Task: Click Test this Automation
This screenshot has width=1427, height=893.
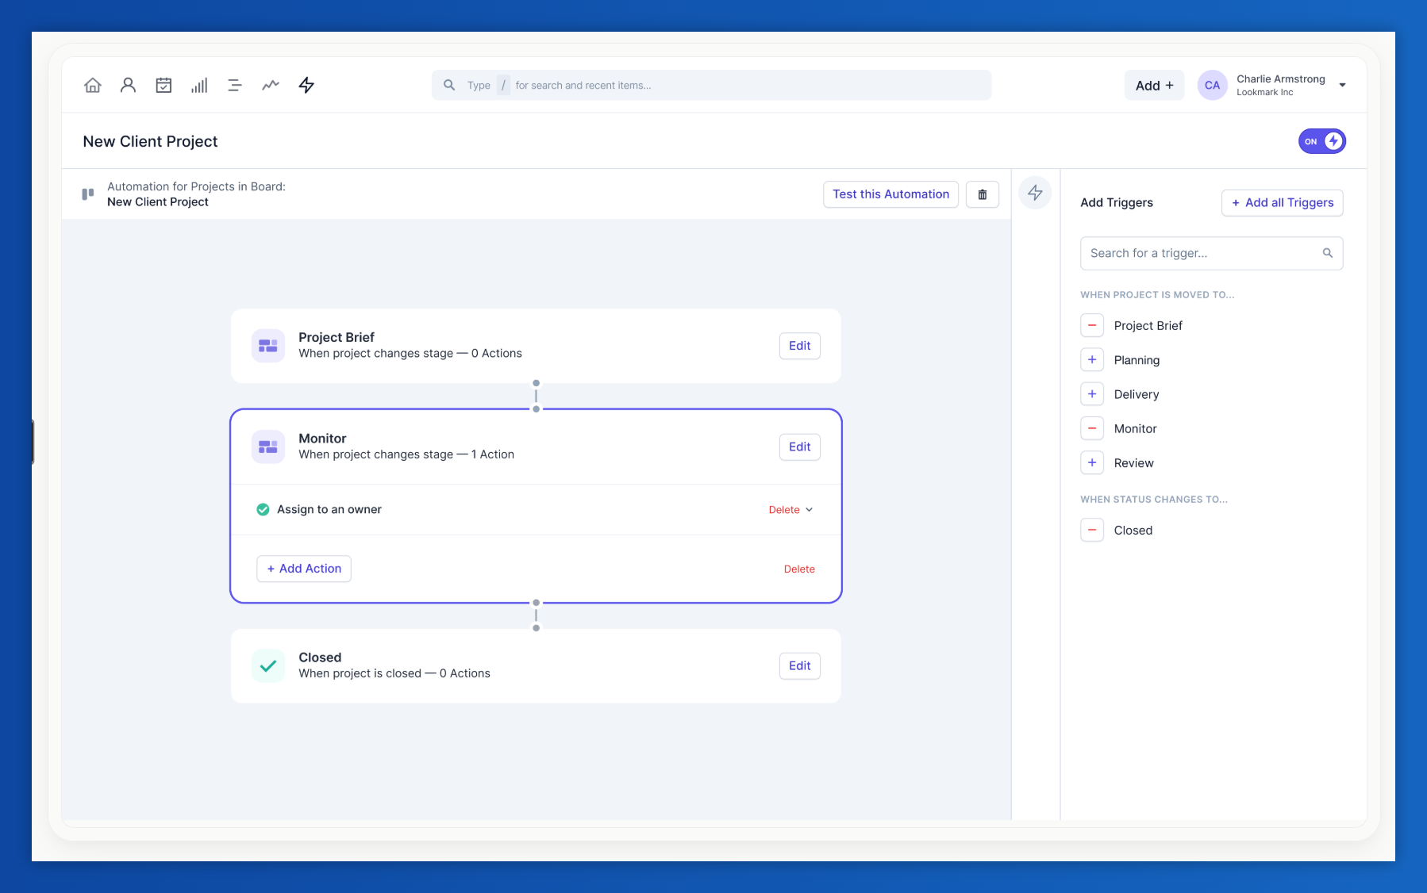Action: click(x=890, y=194)
